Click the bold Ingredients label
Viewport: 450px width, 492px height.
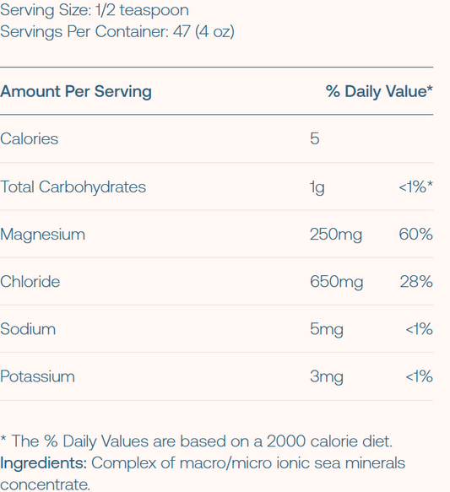click(43, 464)
